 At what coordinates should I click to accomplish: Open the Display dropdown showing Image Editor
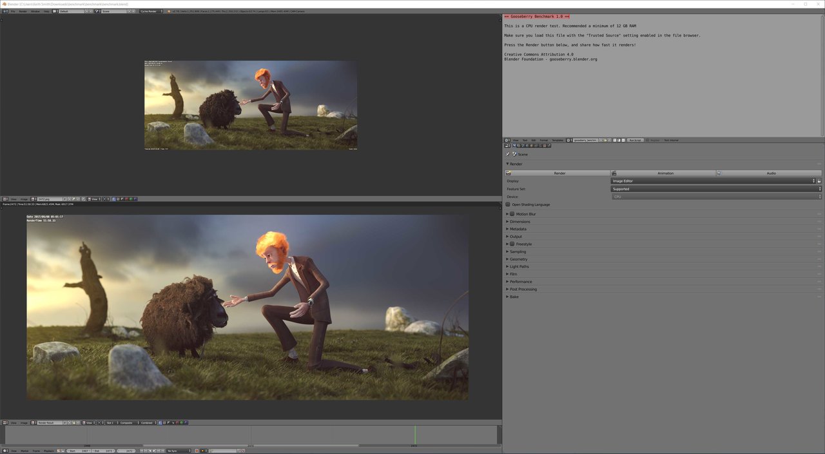(x=713, y=181)
